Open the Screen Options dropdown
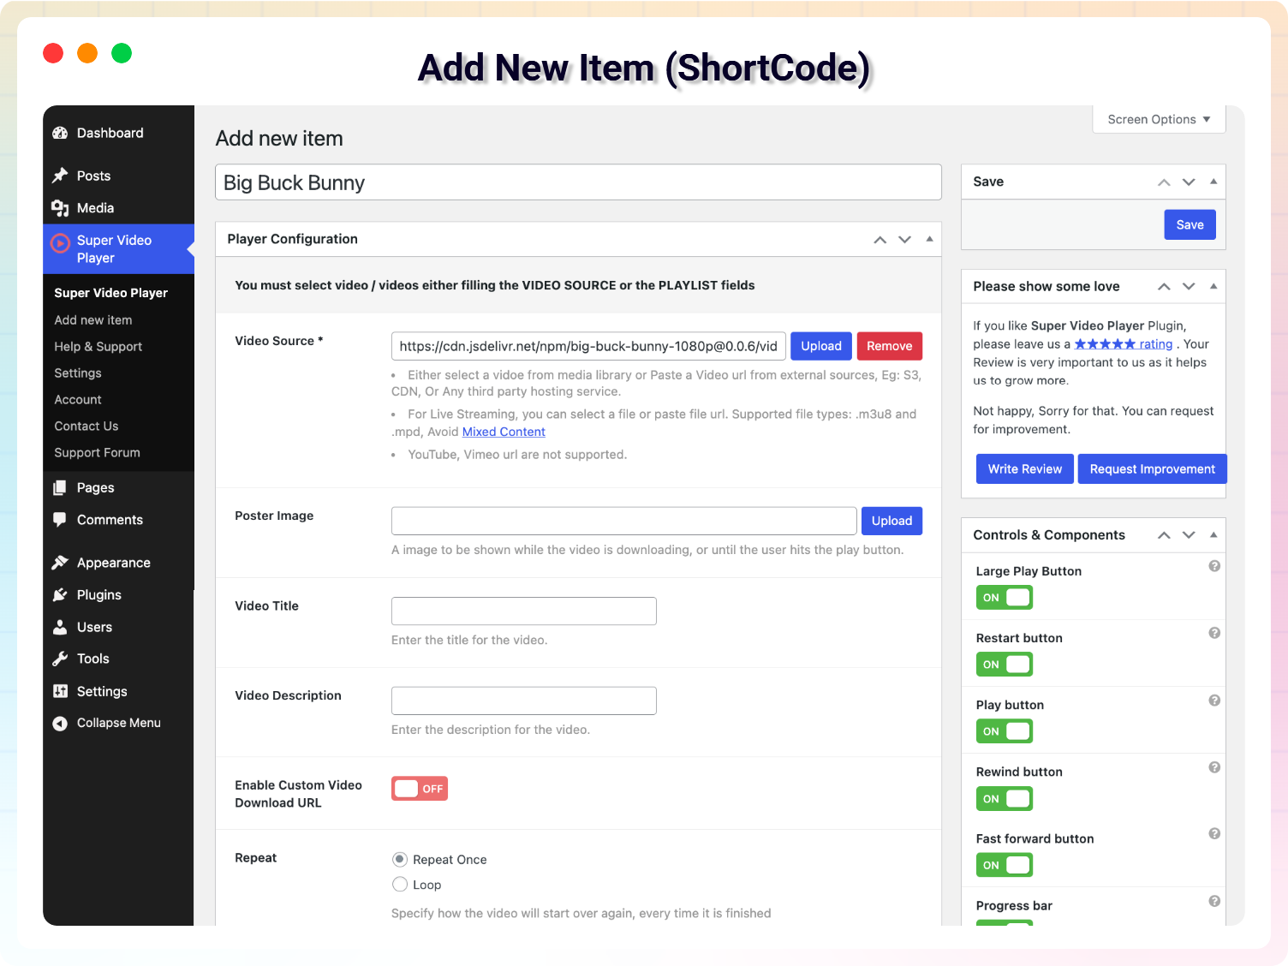 point(1159,119)
